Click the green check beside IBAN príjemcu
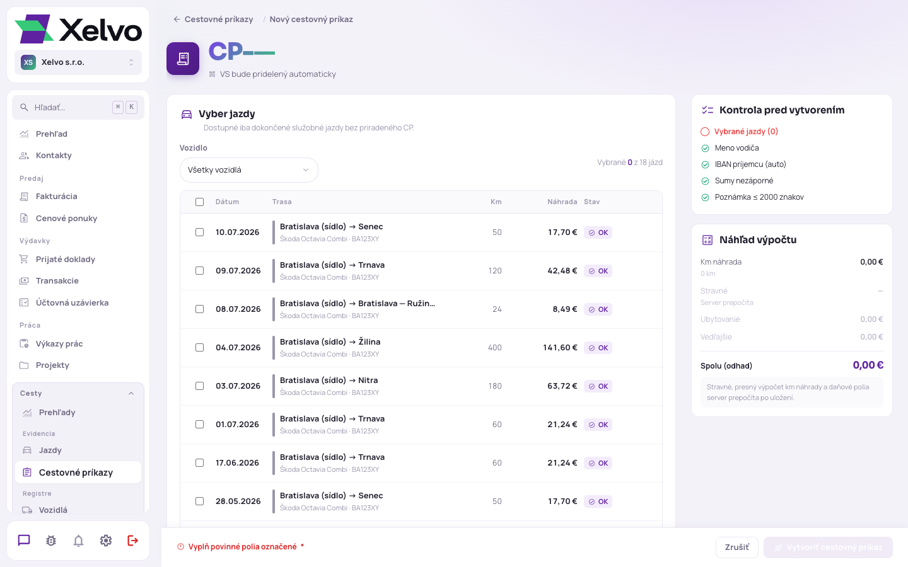908x567 pixels. [x=705, y=164]
